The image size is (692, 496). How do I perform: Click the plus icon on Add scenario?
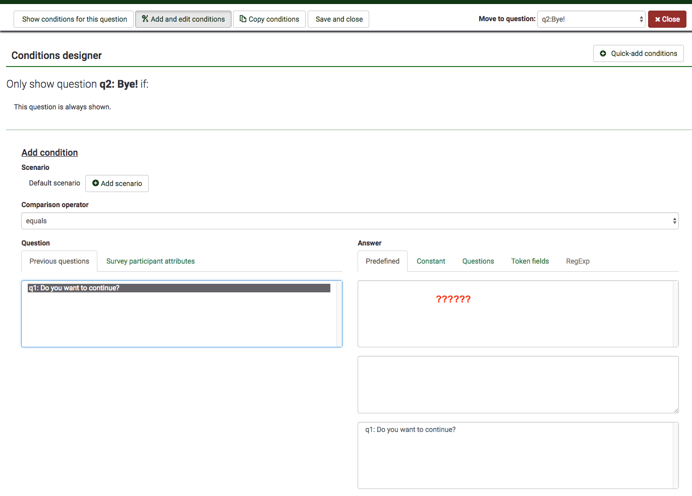click(x=95, y=183)
